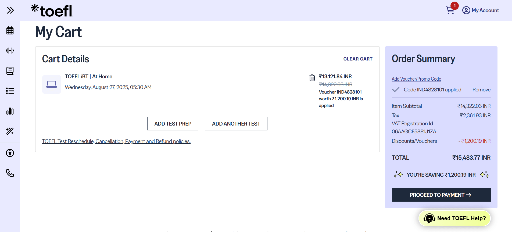Open the Need TOEFL Help chat widget

click(x=454, y=218)
